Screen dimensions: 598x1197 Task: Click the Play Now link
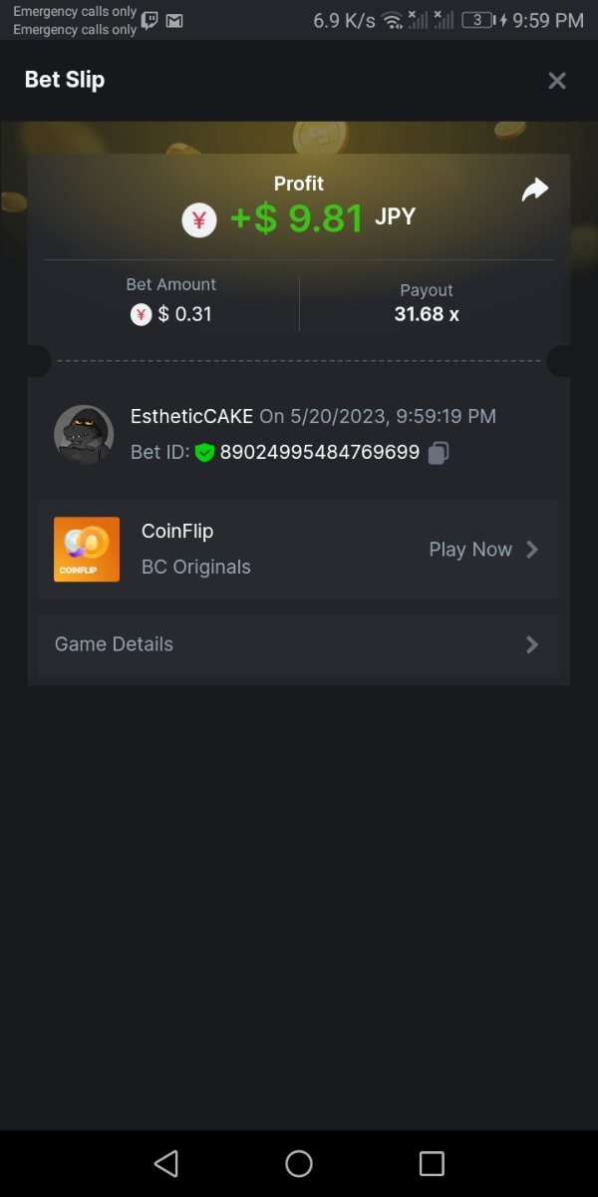tap(469, 550)
